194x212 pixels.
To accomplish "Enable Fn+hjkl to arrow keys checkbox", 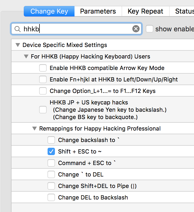I will coord(43,79).
